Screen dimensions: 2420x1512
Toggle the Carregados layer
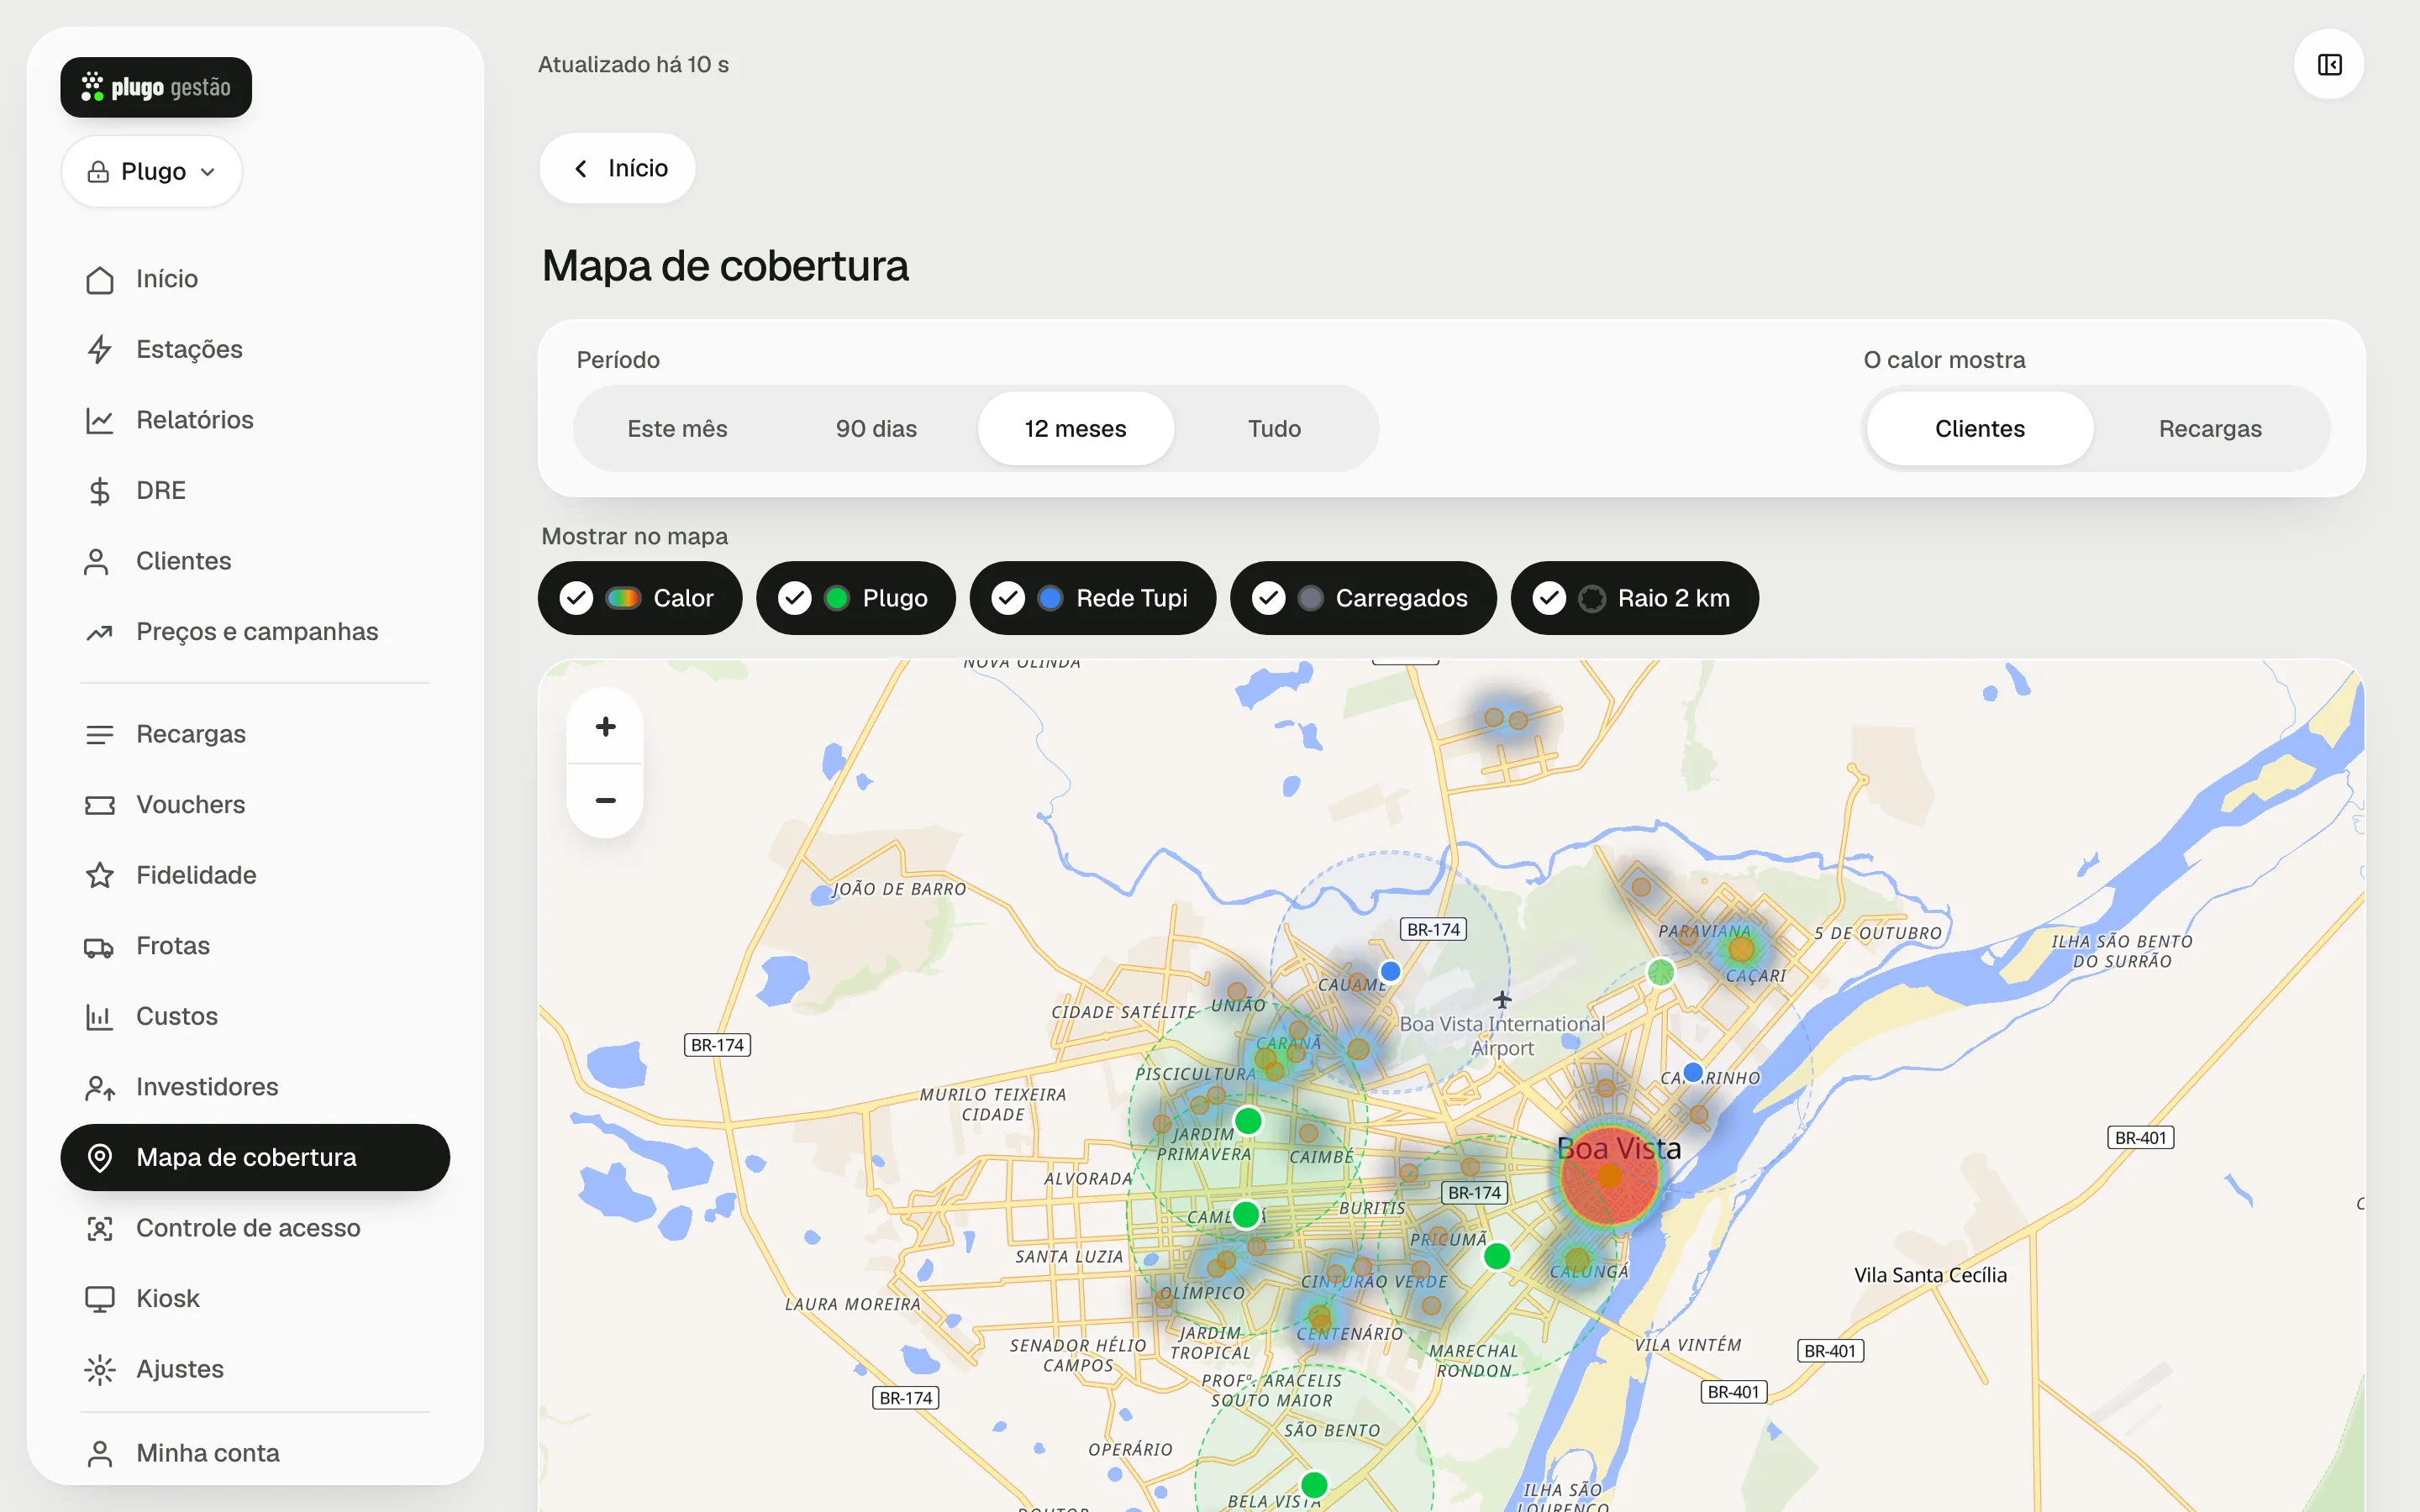(x=1363, y=598)
